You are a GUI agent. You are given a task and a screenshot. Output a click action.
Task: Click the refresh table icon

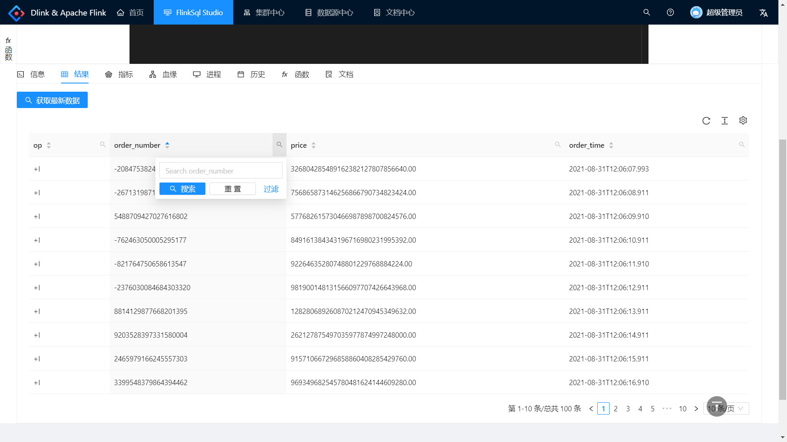point(706,121)
